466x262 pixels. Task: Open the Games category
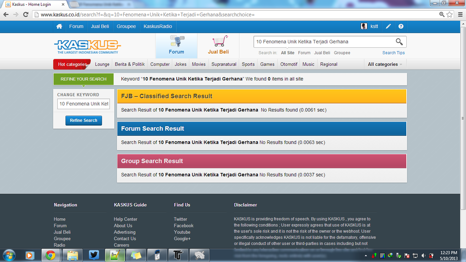tap(267, 64)
